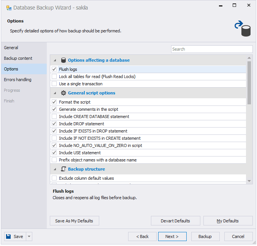
Task: Minimize the Database Backup Wizard window
Action: tap(221, 6)
